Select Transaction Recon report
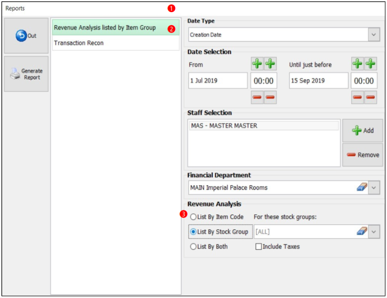The width and height of the screenshot is (387, 298). [116, 43]
